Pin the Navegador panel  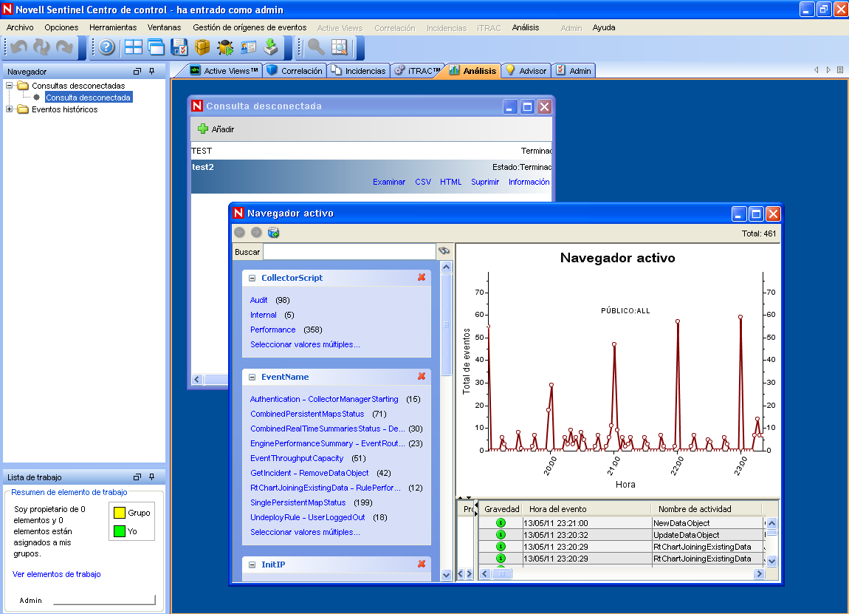click(151, 72)
